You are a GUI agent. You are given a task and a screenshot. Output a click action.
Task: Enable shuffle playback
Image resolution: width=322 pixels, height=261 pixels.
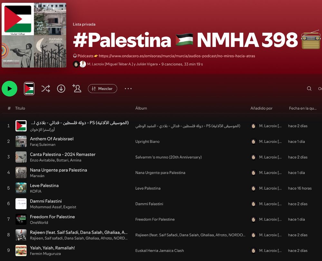point(46,89)
